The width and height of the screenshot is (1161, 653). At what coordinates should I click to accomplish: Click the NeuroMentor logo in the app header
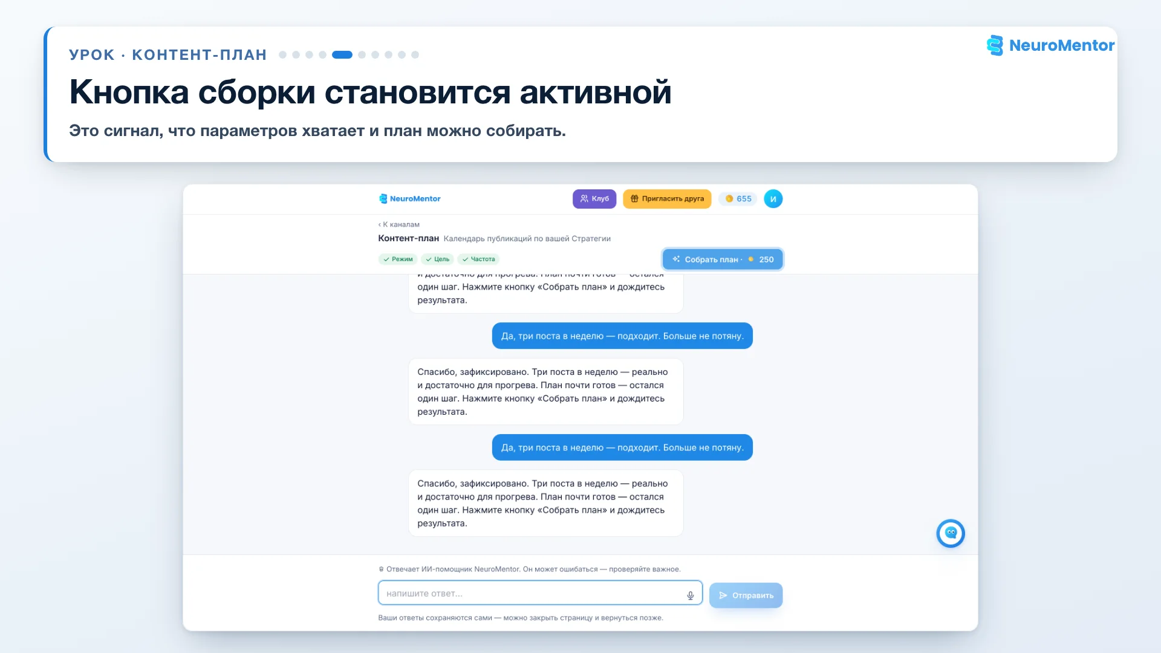(409, 198)
